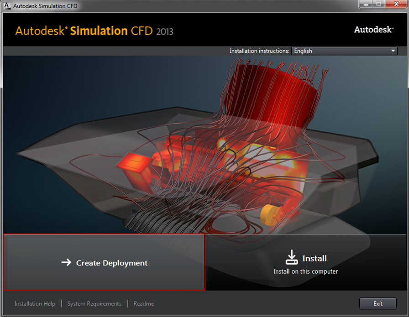409x317 pixels.
Task: Click the Install heading text
Action: (x=314, y=258)
